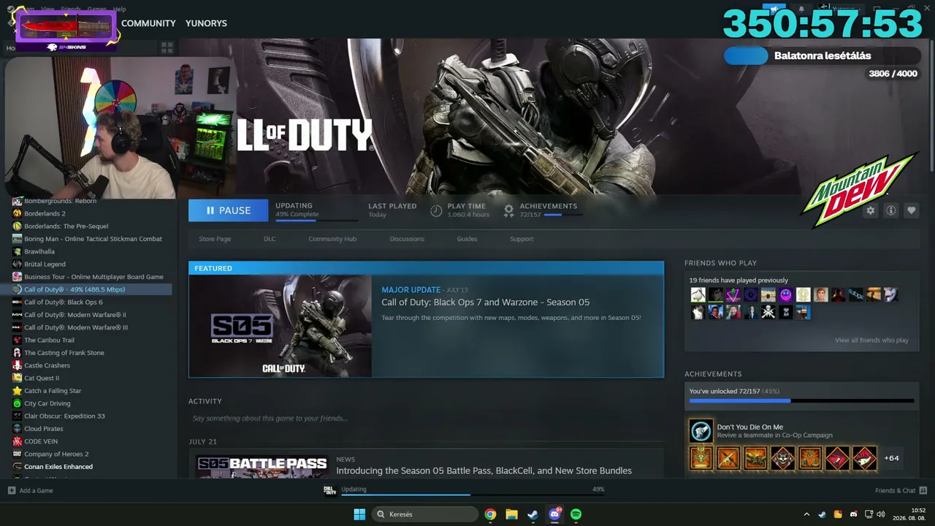The height and width of the screenshot is (526, 935).
Task: Launch Google Chrome from taskbar
Action: click(x=490, y=514)
